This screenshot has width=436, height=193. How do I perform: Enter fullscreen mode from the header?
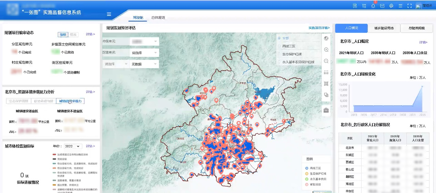coord(409,6)
